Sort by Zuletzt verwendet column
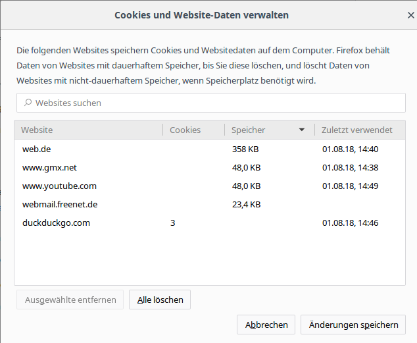Image resolution: width=417 pixels, height=343 pixels. pyautogui.click(x=360, y=130)
